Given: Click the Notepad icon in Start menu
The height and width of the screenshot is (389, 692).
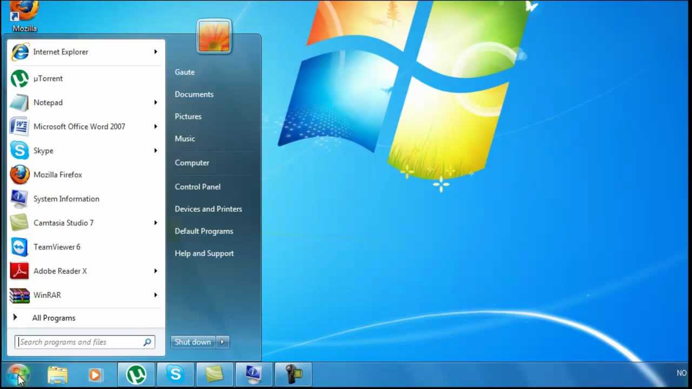Looking at the screenshot, I should tap(20, 103).
